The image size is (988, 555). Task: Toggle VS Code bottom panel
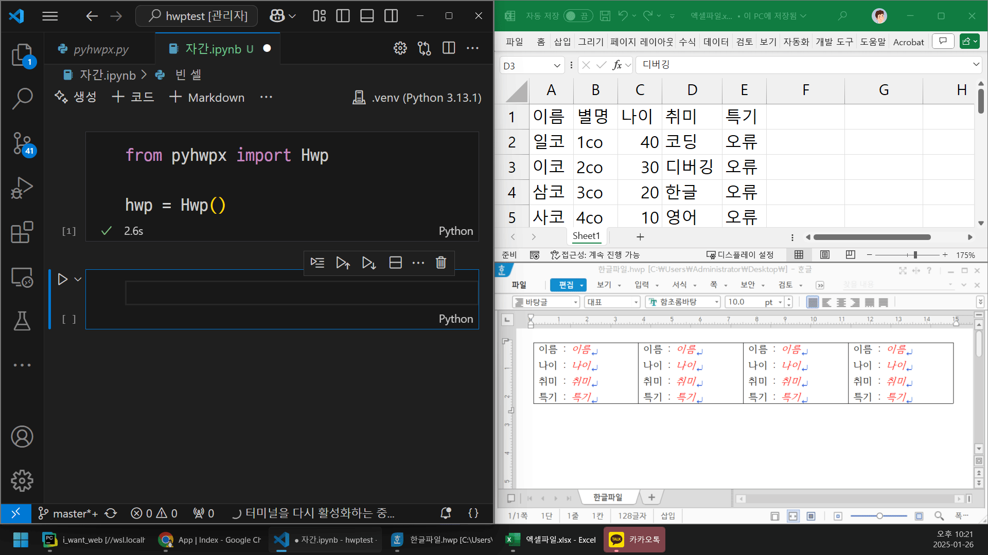pyautogui.click(x=367, y=16)
